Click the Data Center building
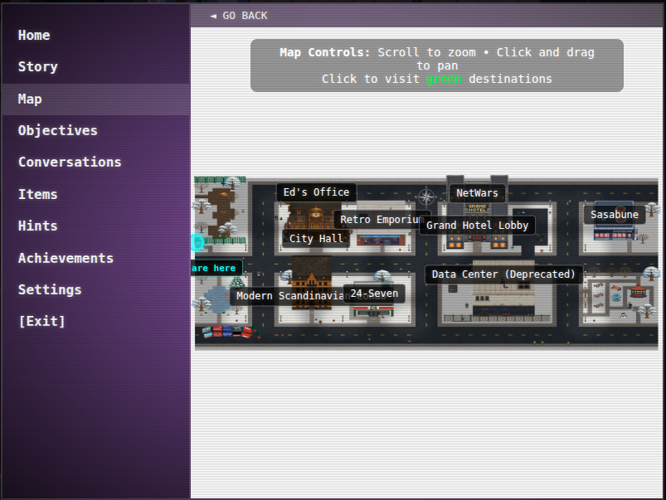 tap(506, 300)
